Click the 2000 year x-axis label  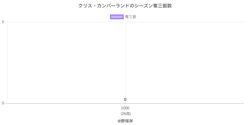click(x=125, y=108)
